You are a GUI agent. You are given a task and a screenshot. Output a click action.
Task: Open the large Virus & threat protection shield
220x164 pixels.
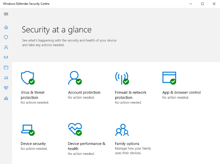pyautogui.click(x=27, y=78)
